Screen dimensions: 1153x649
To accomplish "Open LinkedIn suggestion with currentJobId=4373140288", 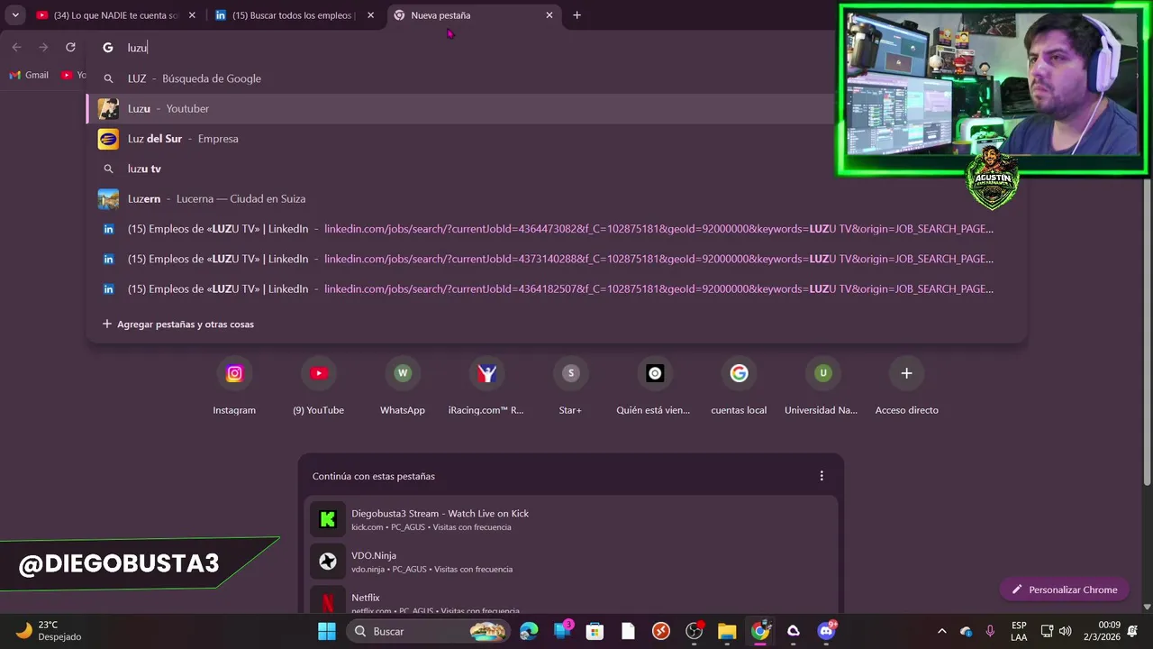I will tap(556, 259).
